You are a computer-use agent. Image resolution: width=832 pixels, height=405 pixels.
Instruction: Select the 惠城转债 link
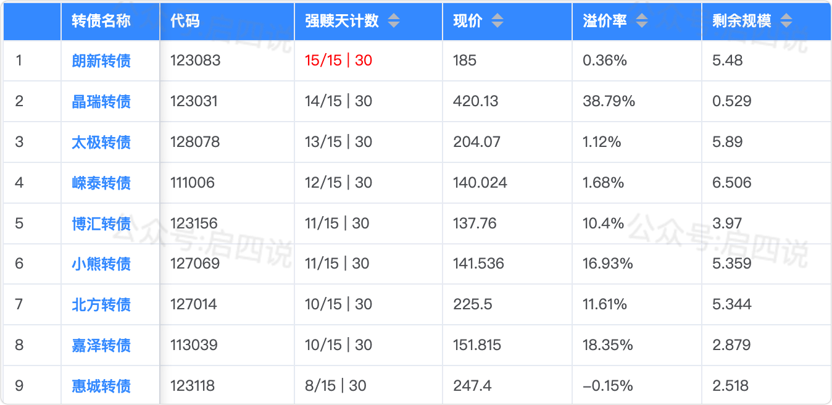101,386
